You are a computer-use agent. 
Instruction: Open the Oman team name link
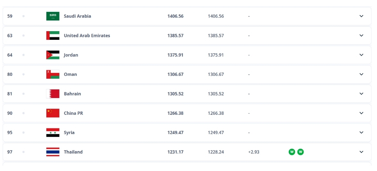[71, 74]
